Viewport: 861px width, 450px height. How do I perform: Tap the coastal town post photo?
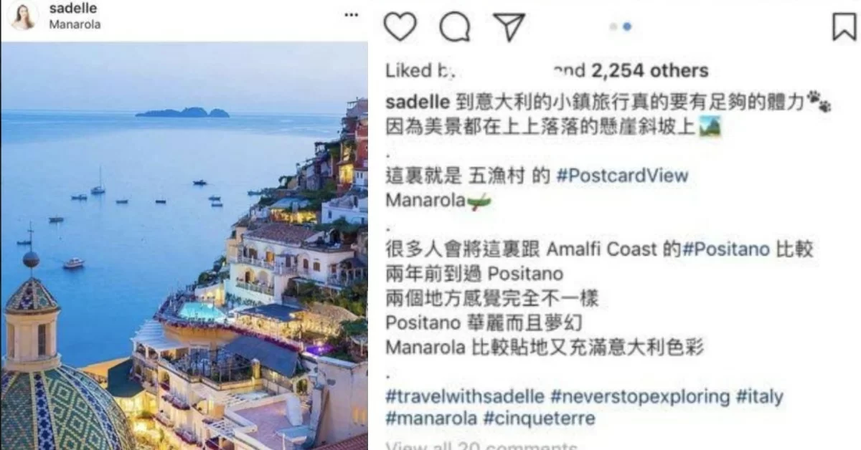(x=184, y=246)
